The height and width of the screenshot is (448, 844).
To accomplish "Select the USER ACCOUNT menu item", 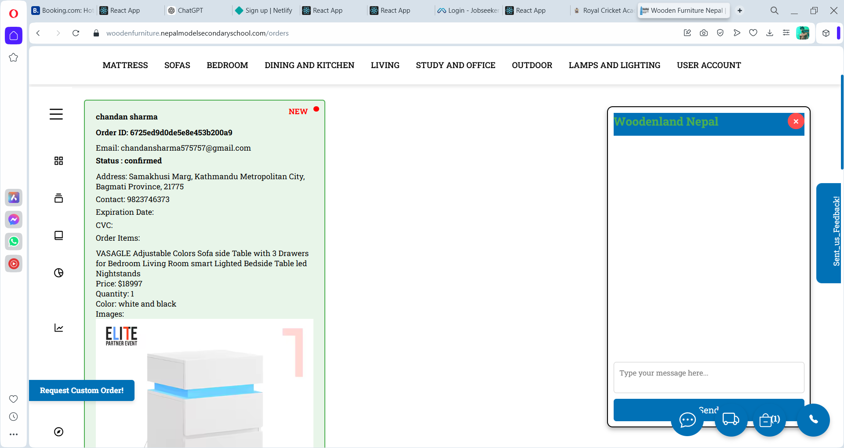I will pyautogui.click(x=709, y=65).
